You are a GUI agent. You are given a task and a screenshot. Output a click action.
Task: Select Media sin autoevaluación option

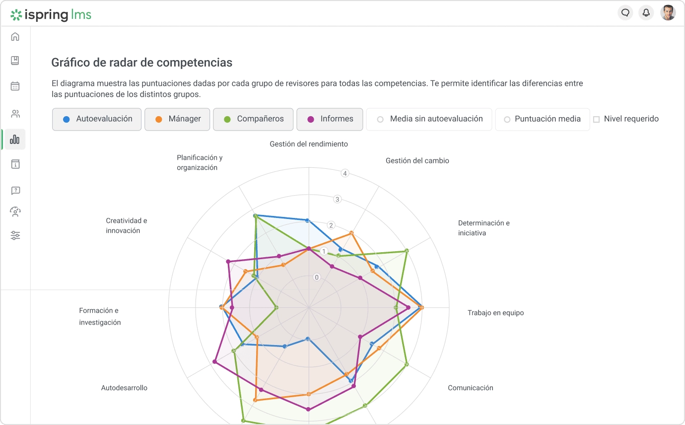(x=429, y=119)
